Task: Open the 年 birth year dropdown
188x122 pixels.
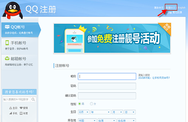Action: 101,112
